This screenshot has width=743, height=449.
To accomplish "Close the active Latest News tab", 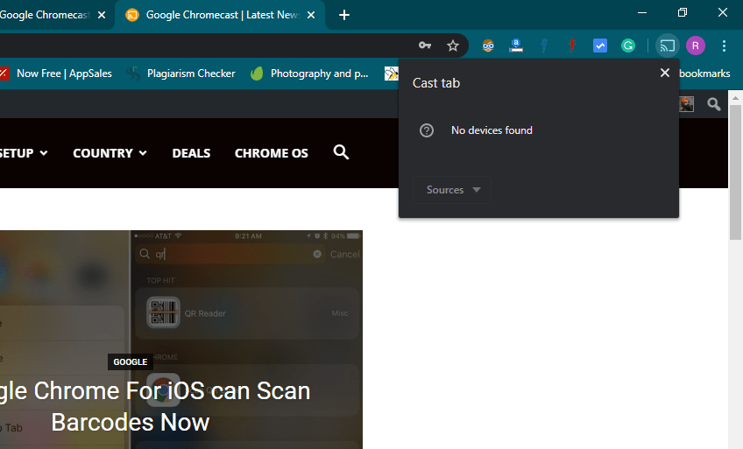I will click(311, 15).
